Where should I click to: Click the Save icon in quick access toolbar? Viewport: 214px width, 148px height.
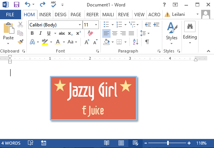[x=17, y=5]
